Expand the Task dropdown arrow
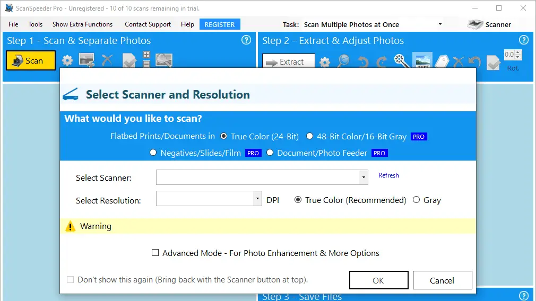This screenshot has height=301, width=536. (440, 24)
